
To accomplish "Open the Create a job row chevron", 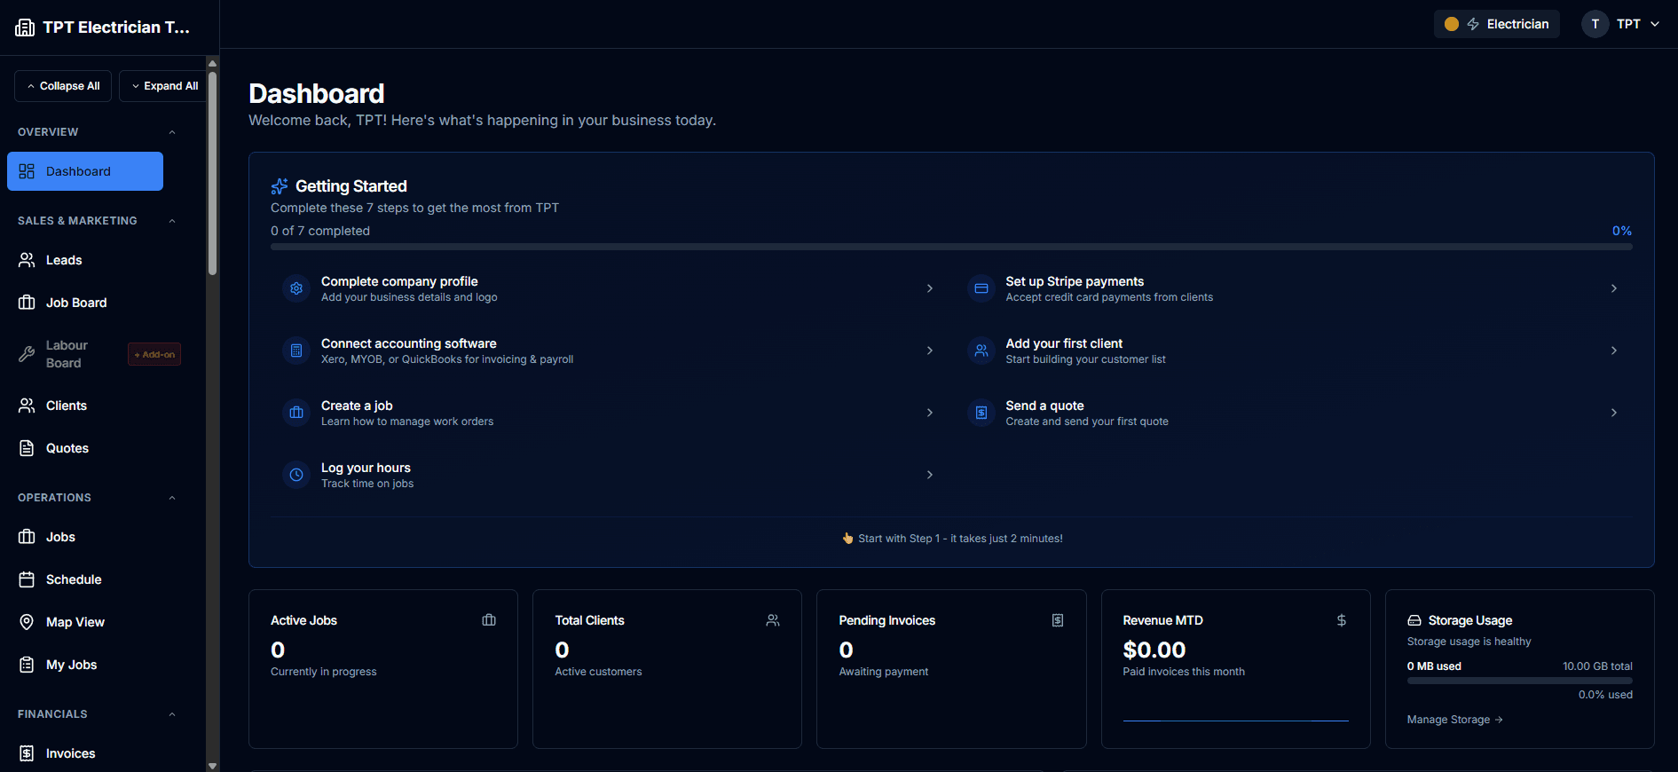I will point(930,413).
